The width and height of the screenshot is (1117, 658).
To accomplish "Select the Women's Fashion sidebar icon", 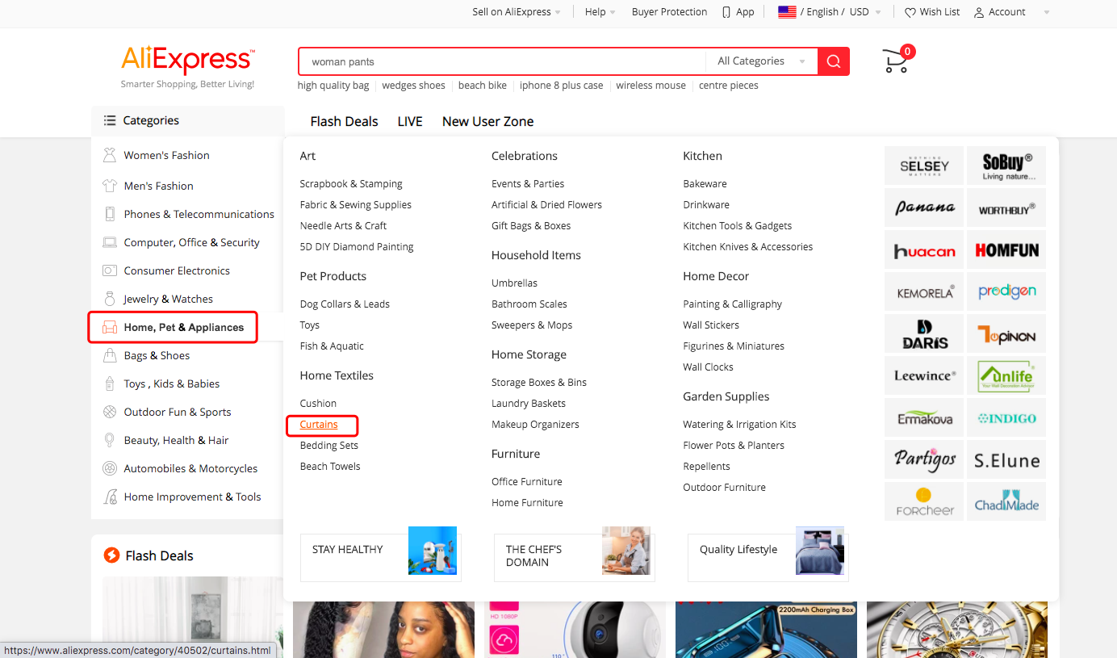I will pyautogui.click(x=110, y=154).
